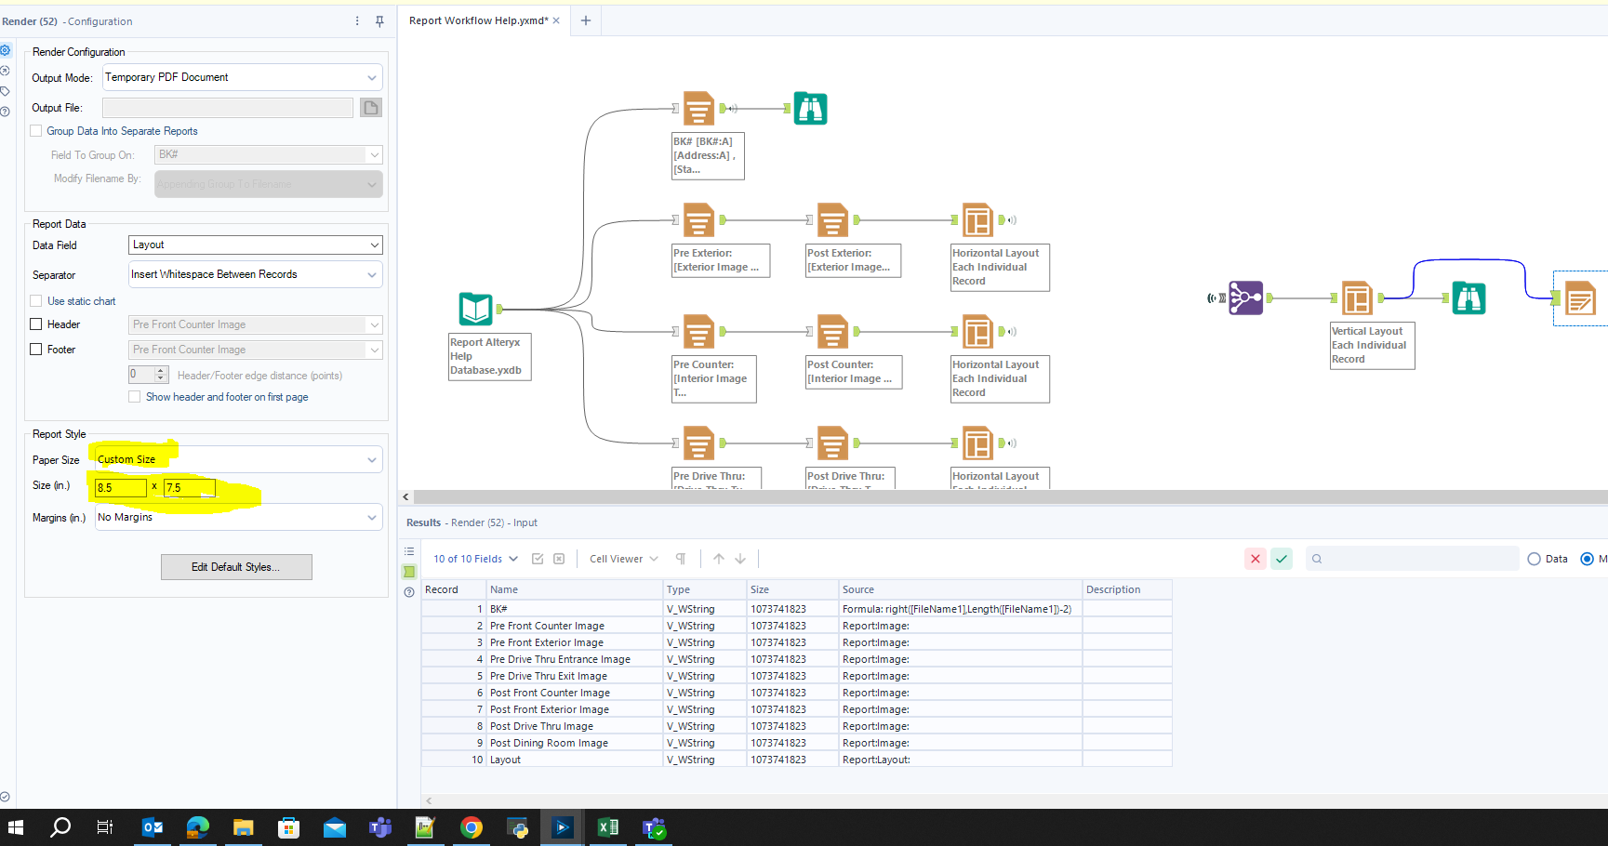The width and height of the screenshot is (1608, 846).
Task: Click the question mark help icon in sidebar
Action: (6, 111)
